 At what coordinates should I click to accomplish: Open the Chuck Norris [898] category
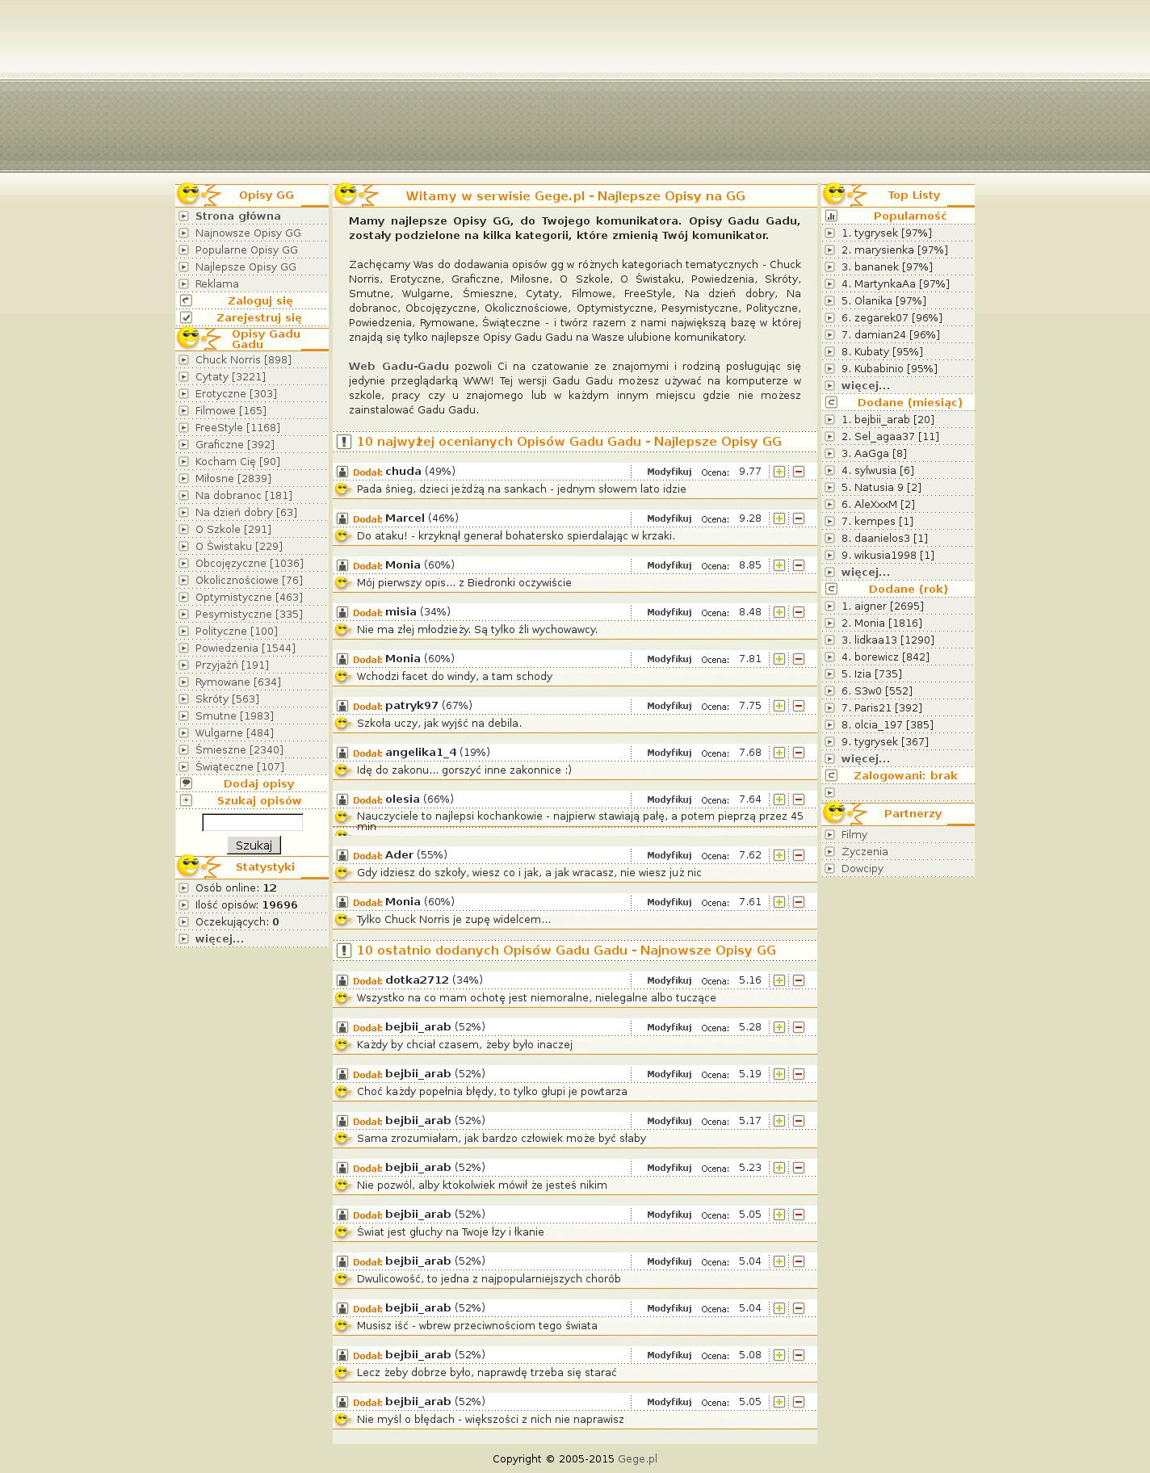243,359
